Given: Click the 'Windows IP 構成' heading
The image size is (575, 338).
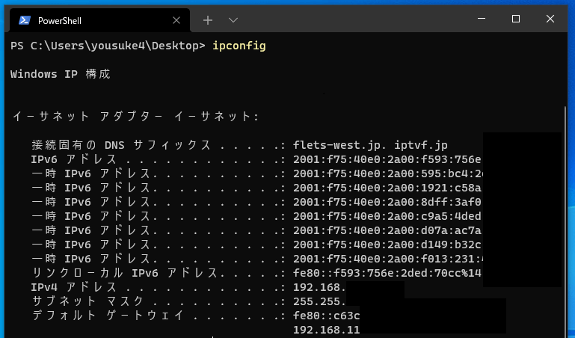Looking at the screenshot, I should [x=60, y=74].
